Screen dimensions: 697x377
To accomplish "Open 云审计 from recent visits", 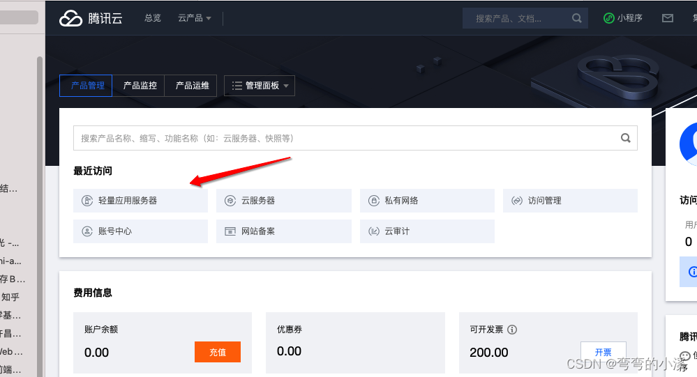I will tap(427, 231).
